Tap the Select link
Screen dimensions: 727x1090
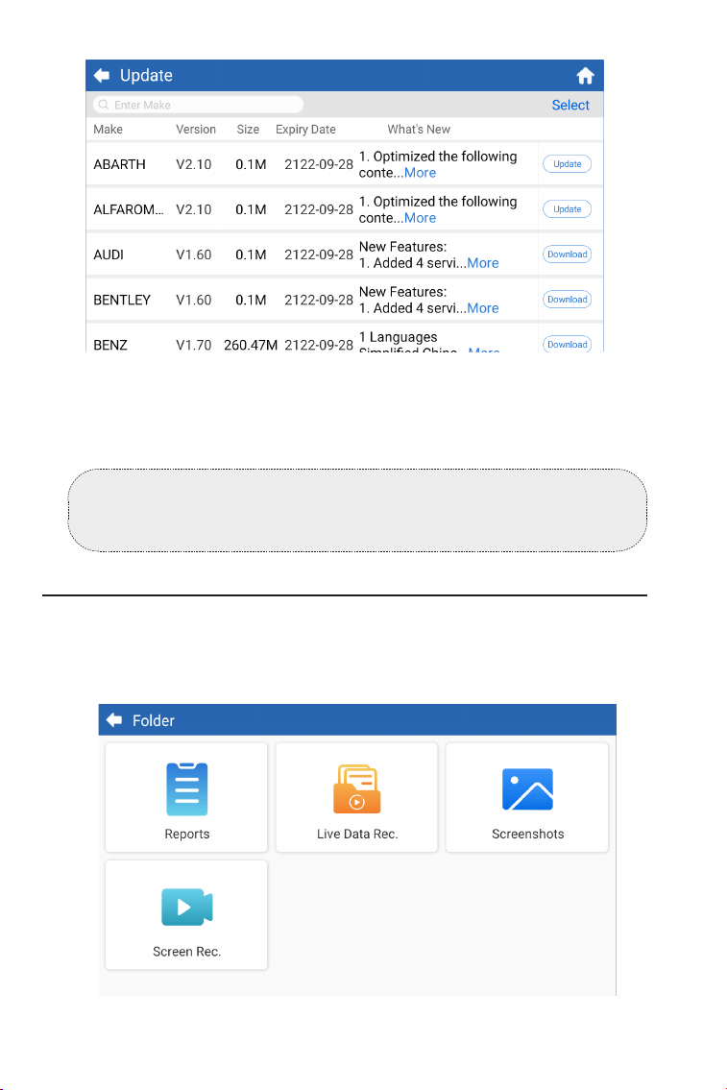coord(569,105)
